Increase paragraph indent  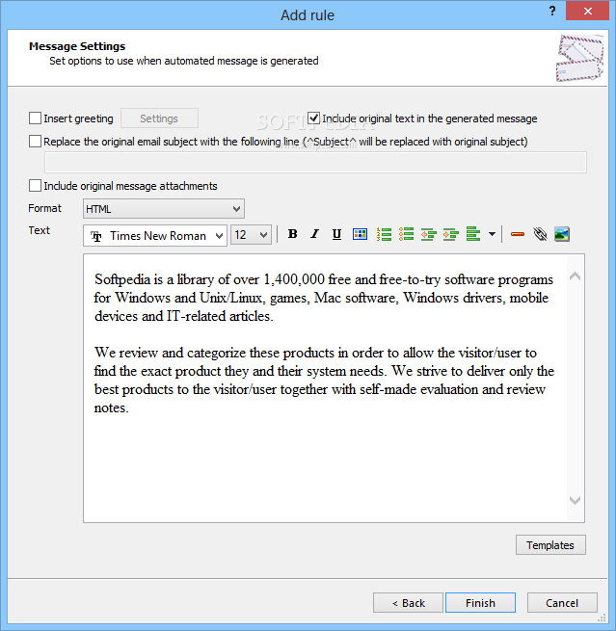click(451, 234)
